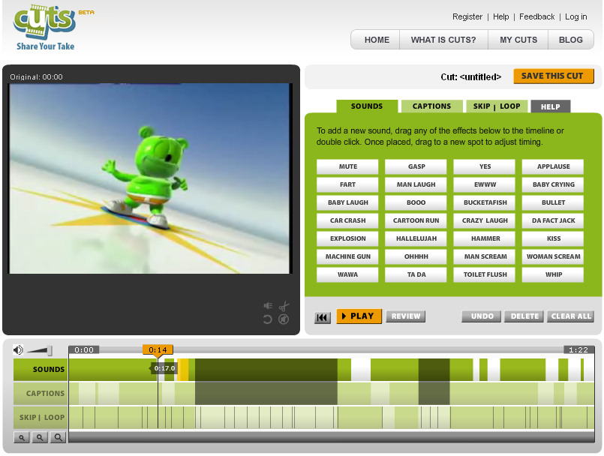Click the crossed-out speaker mute icon under video
Viewport: 604px width, 456px height.
(284, 319)
